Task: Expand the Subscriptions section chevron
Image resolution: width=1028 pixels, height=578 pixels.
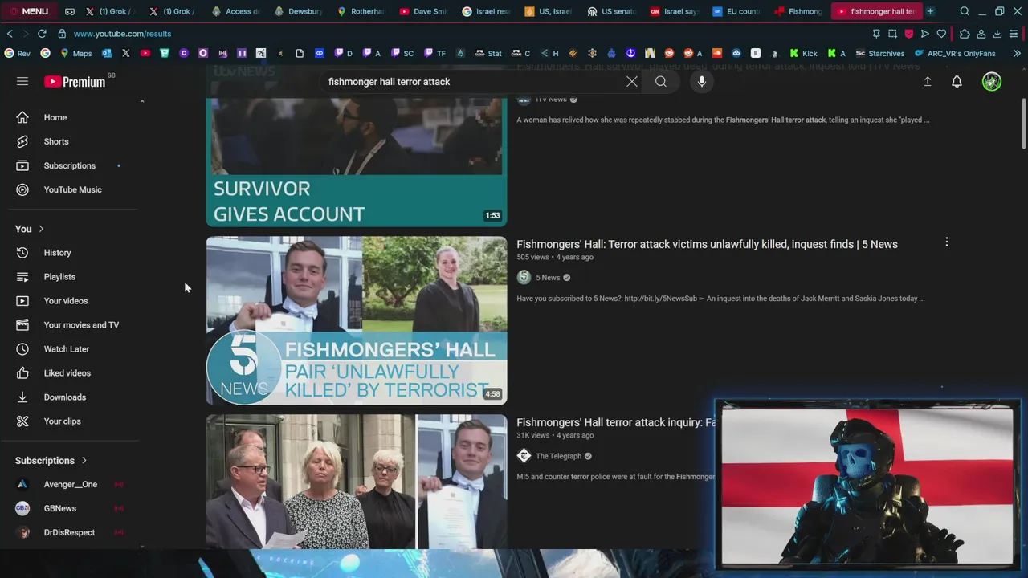Action: [84, 460]
